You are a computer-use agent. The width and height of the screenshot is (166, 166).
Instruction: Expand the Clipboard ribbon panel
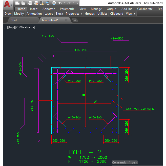pos(117,14)
